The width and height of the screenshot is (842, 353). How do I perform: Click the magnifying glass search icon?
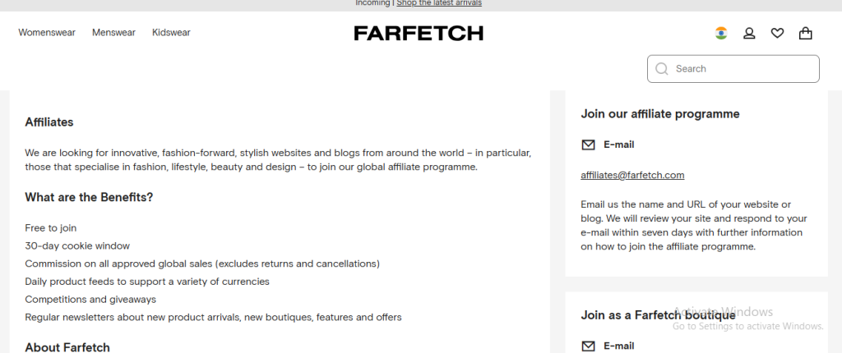click(662, 69)
